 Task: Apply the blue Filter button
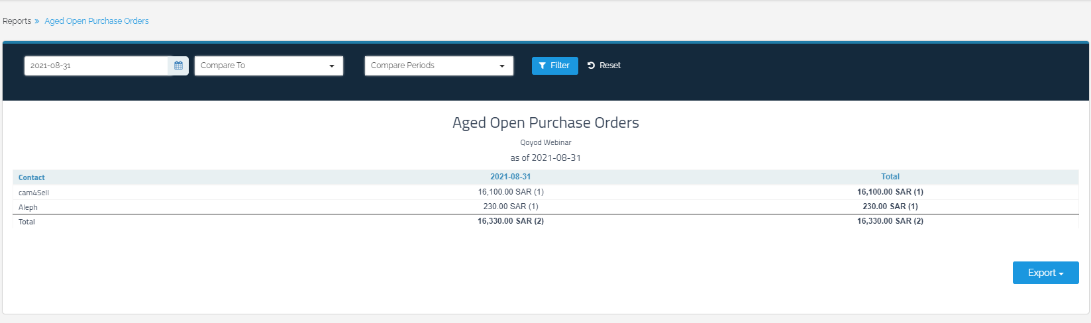tap(554, 66)
